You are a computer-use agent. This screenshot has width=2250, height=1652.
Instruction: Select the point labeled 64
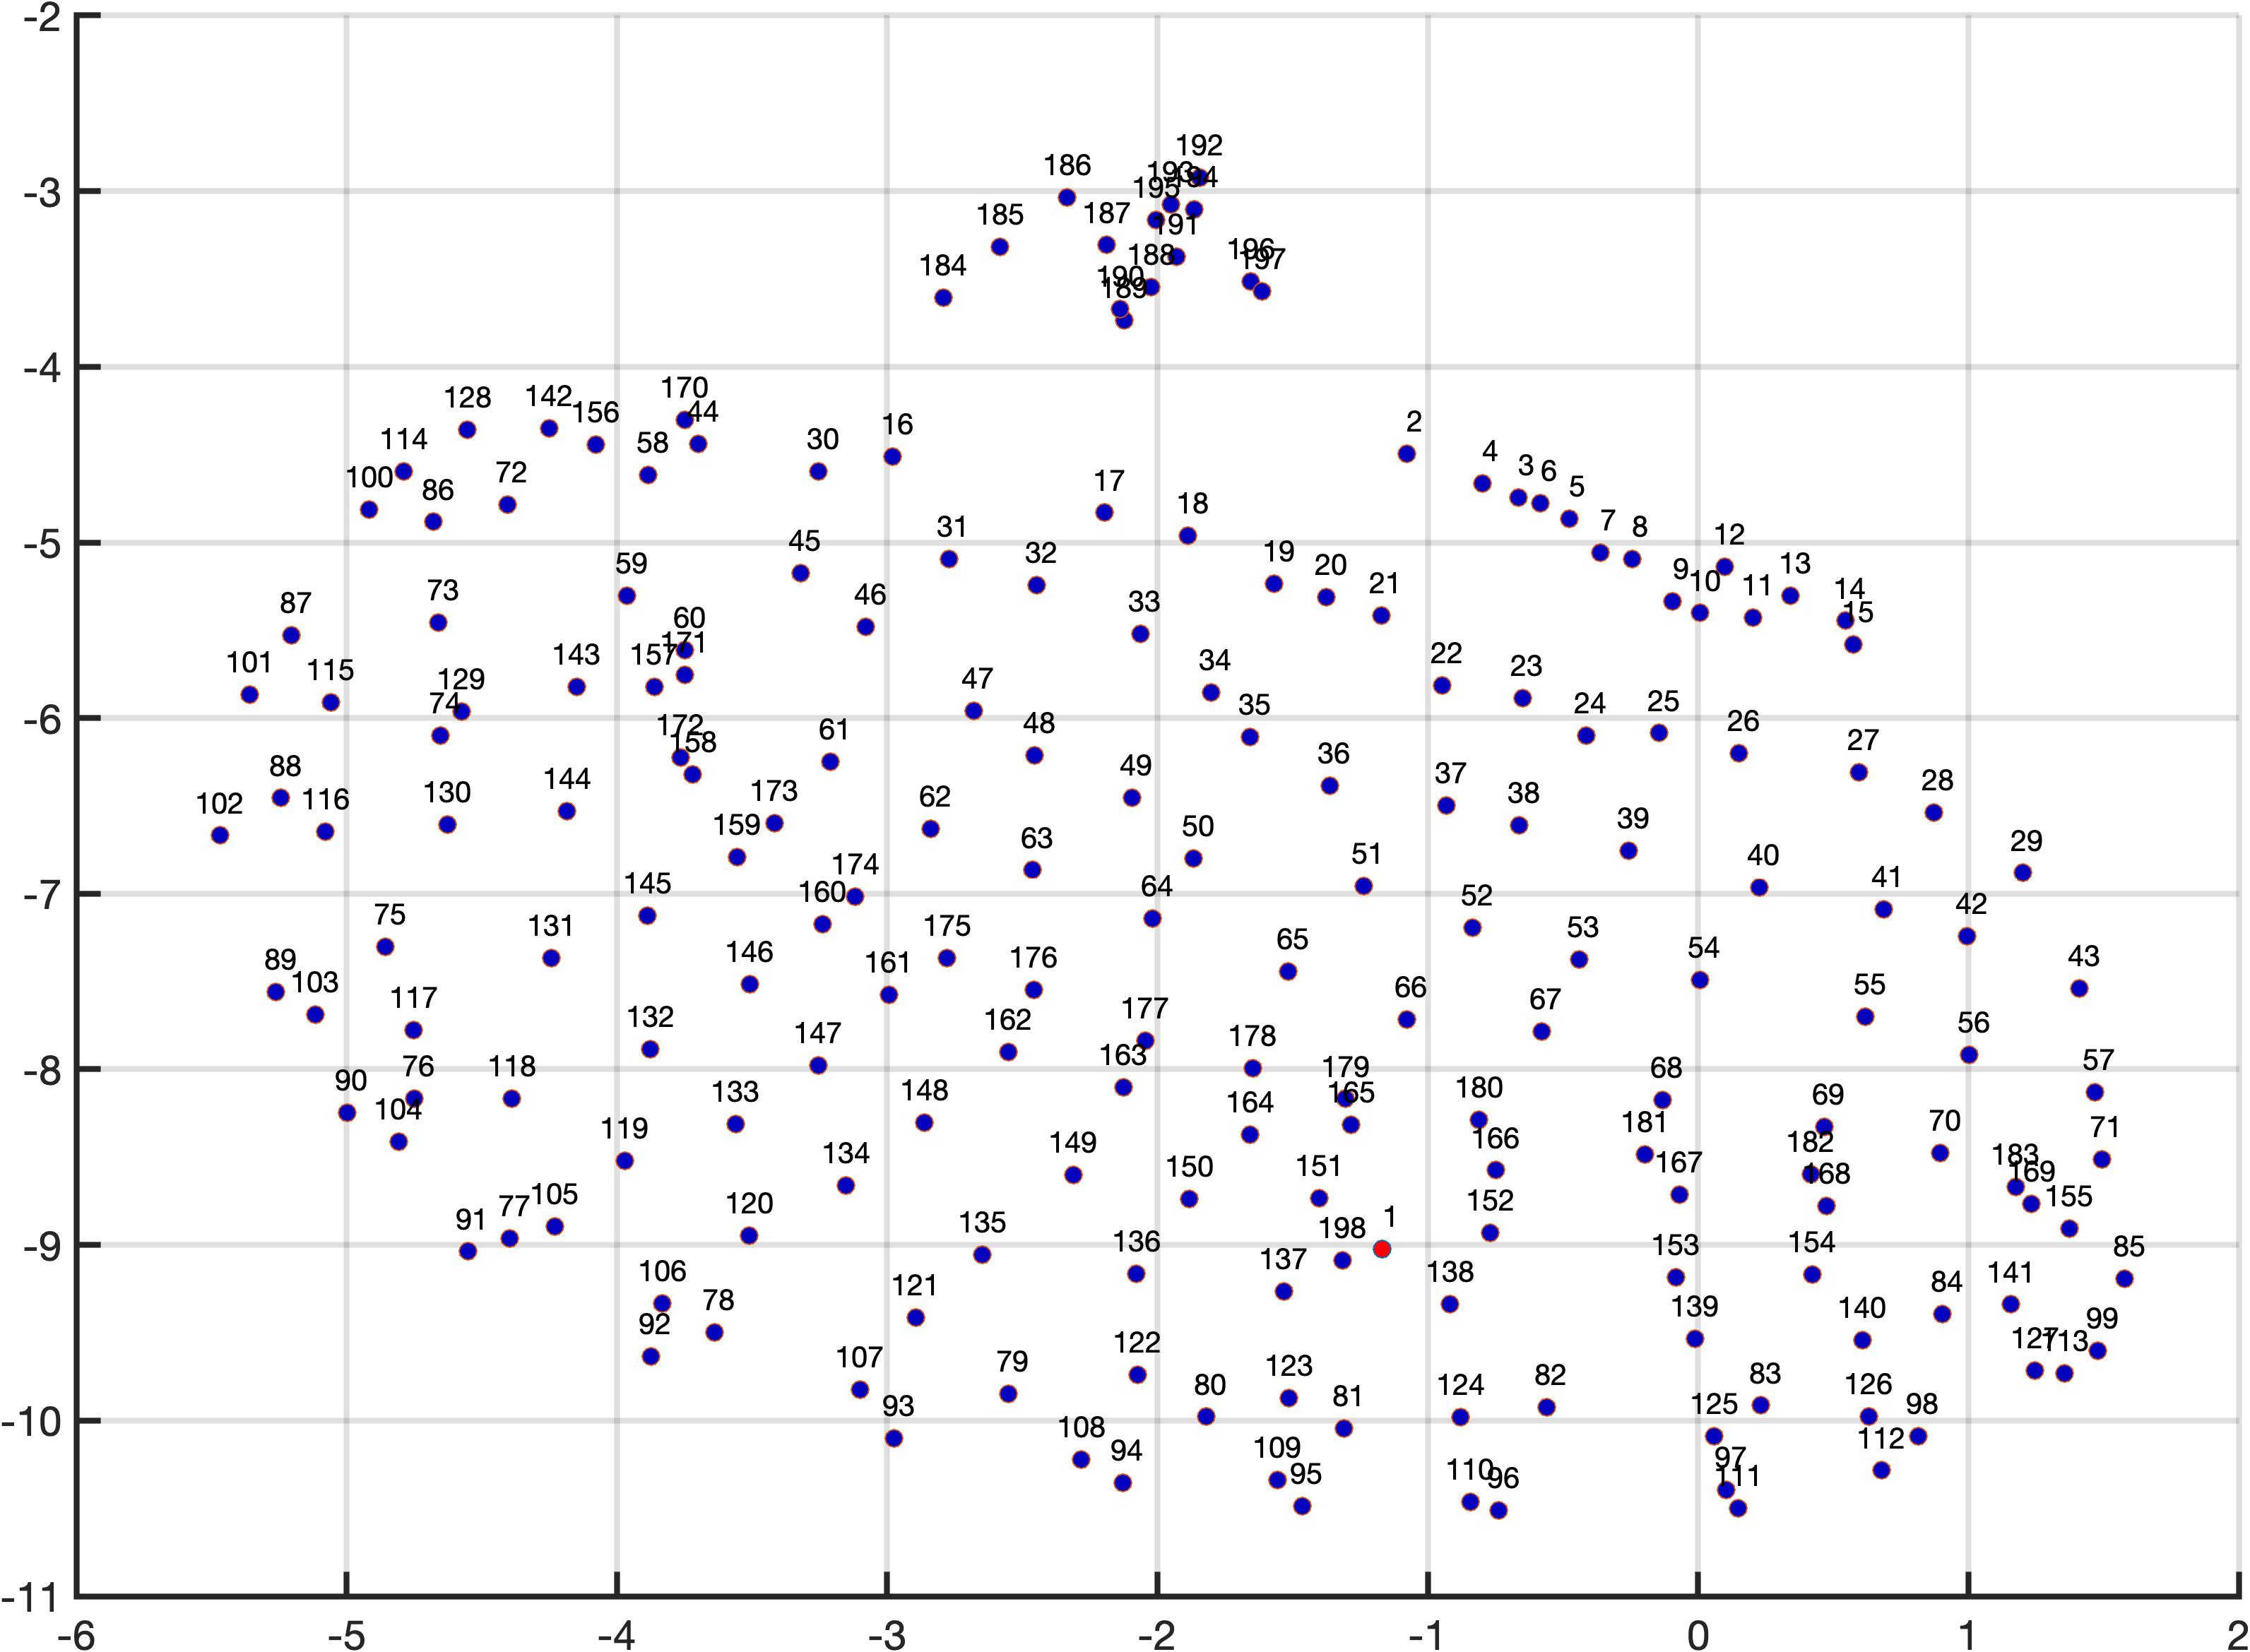click(1152, 918)
